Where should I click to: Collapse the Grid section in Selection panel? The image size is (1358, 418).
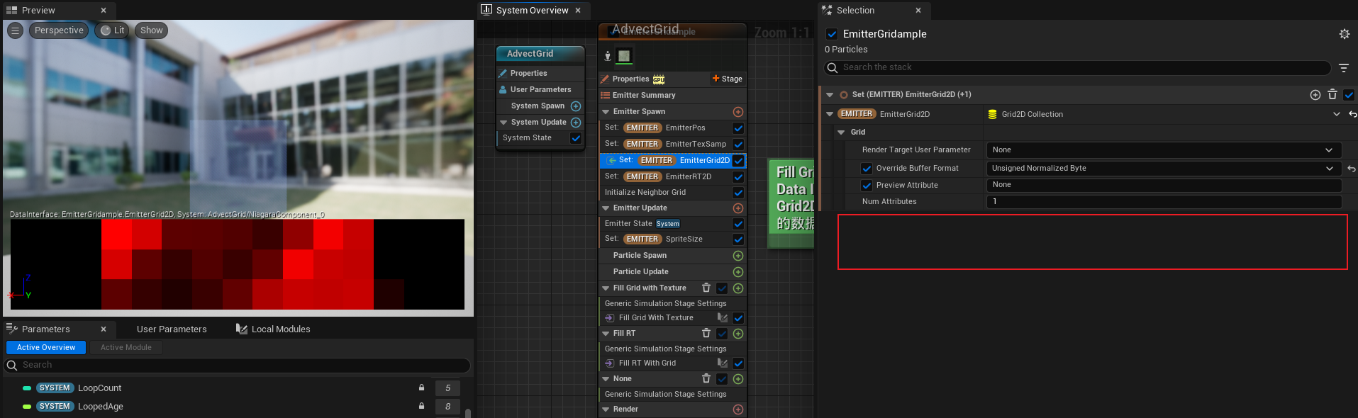tap(842, 132)
